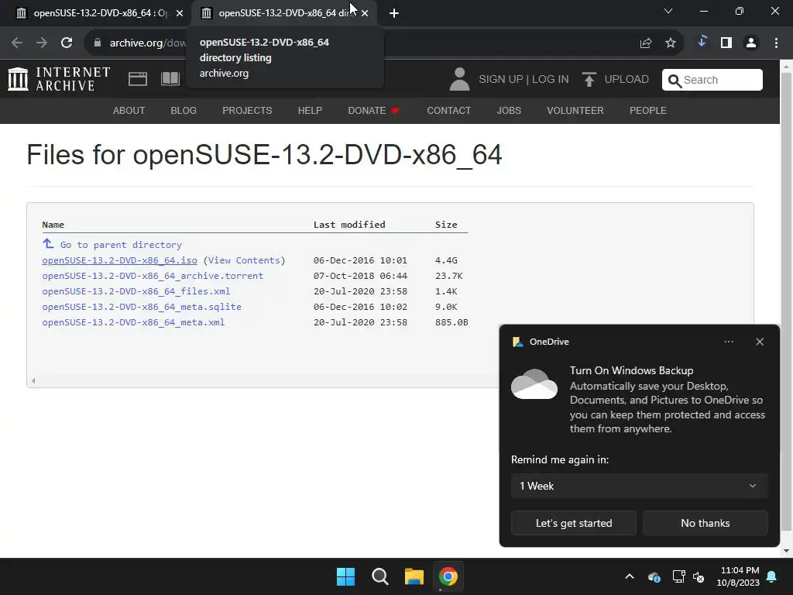Go back to previous page
793x595 pixels.
17,43
